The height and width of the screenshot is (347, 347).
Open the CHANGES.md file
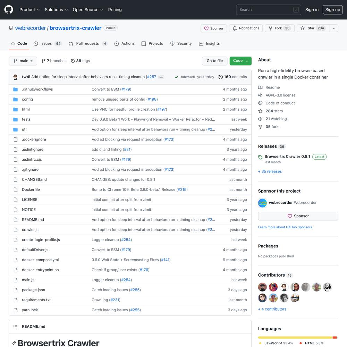[34, 179]
